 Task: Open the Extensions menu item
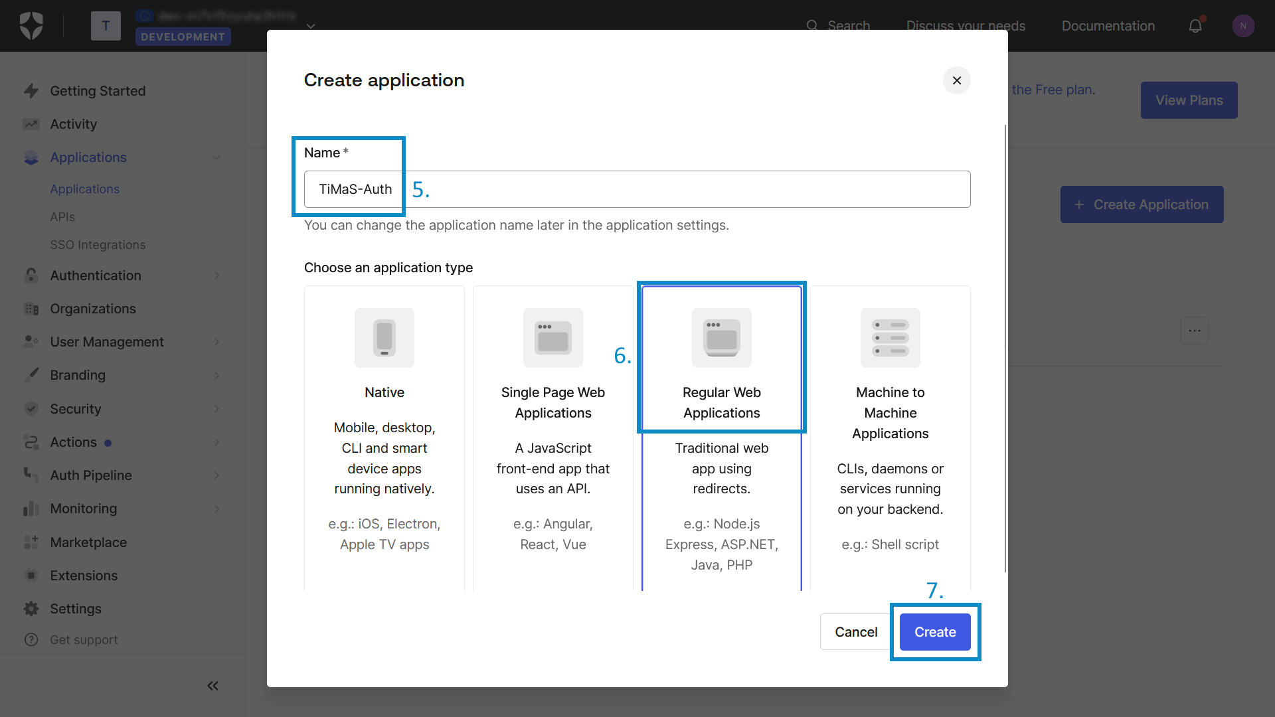coord(84,576)
